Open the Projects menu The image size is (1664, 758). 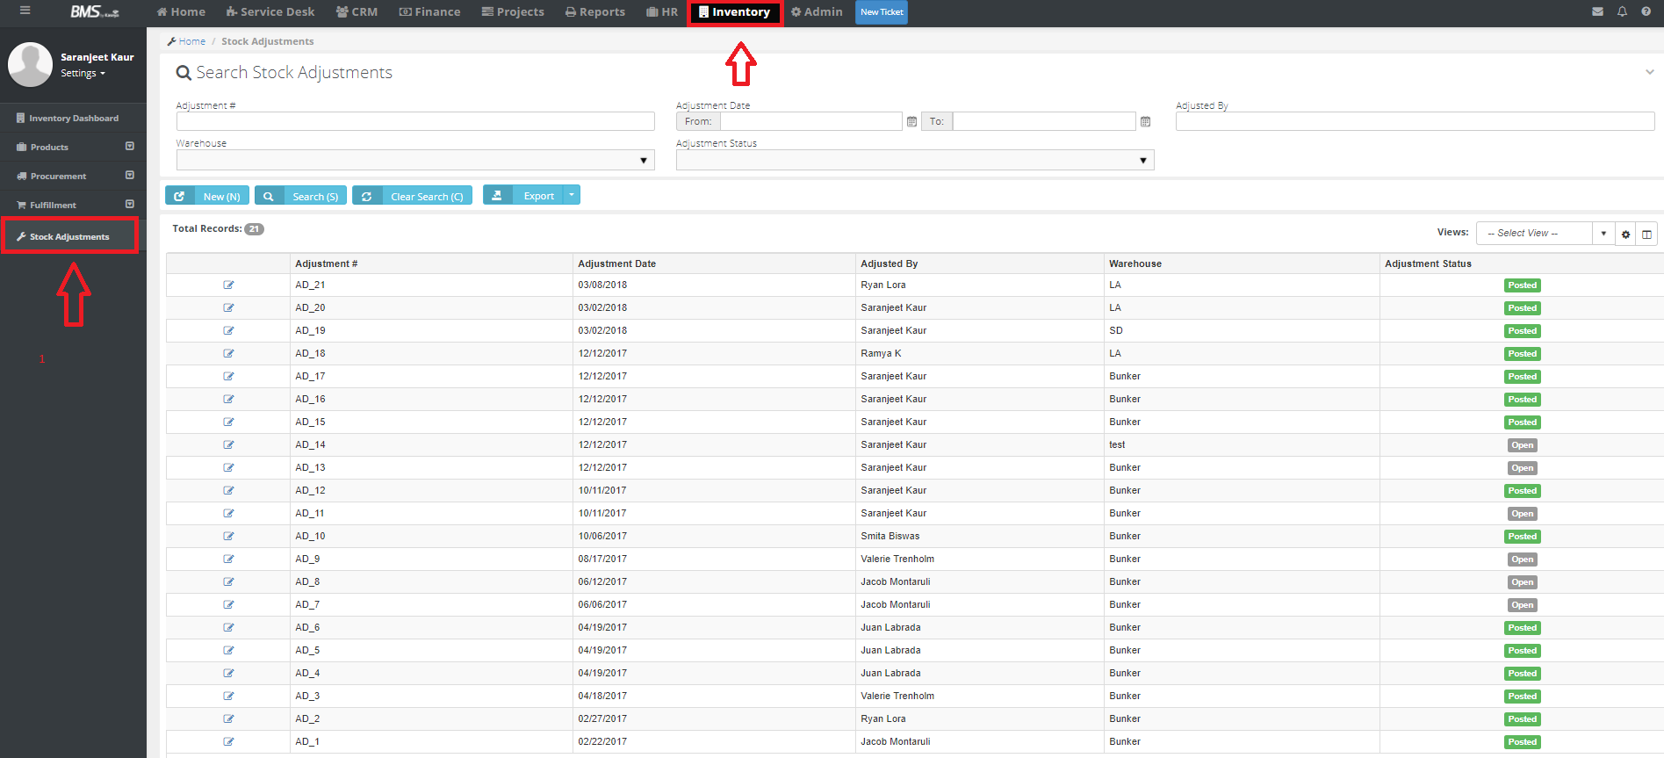click(x=513, y=11)
